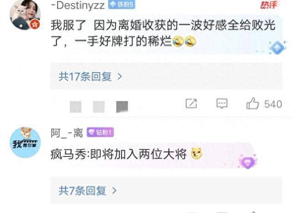
Task: Open the -Destinyzz username link
Action: pos(78,5)
